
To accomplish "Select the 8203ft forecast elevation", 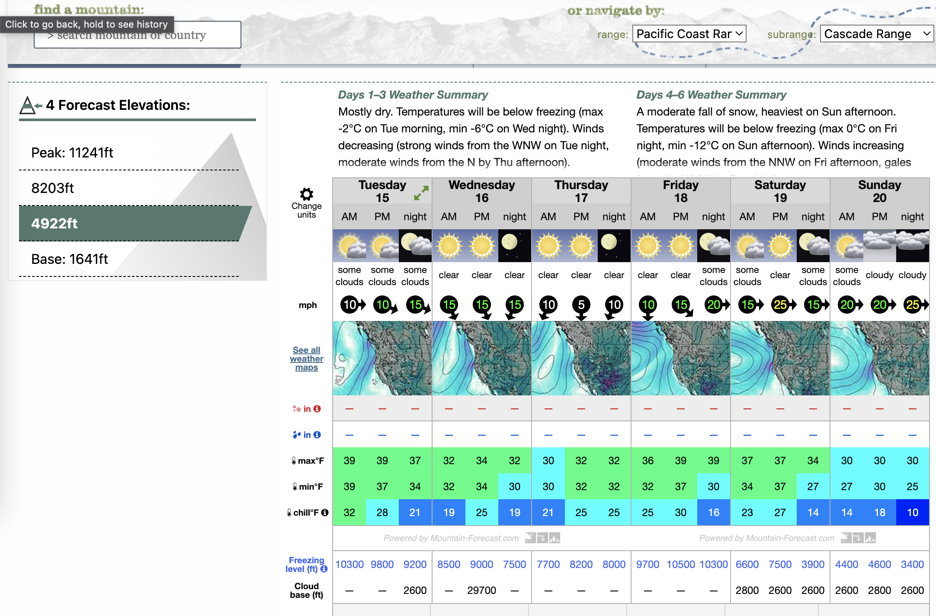I will (53, 188).
